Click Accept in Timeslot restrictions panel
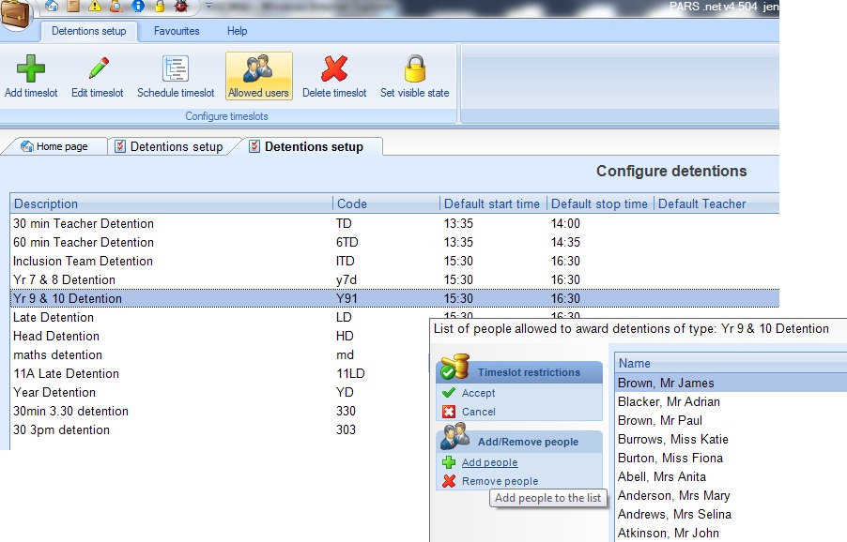Viewport: 847px width, 542px height. [478, 393]
